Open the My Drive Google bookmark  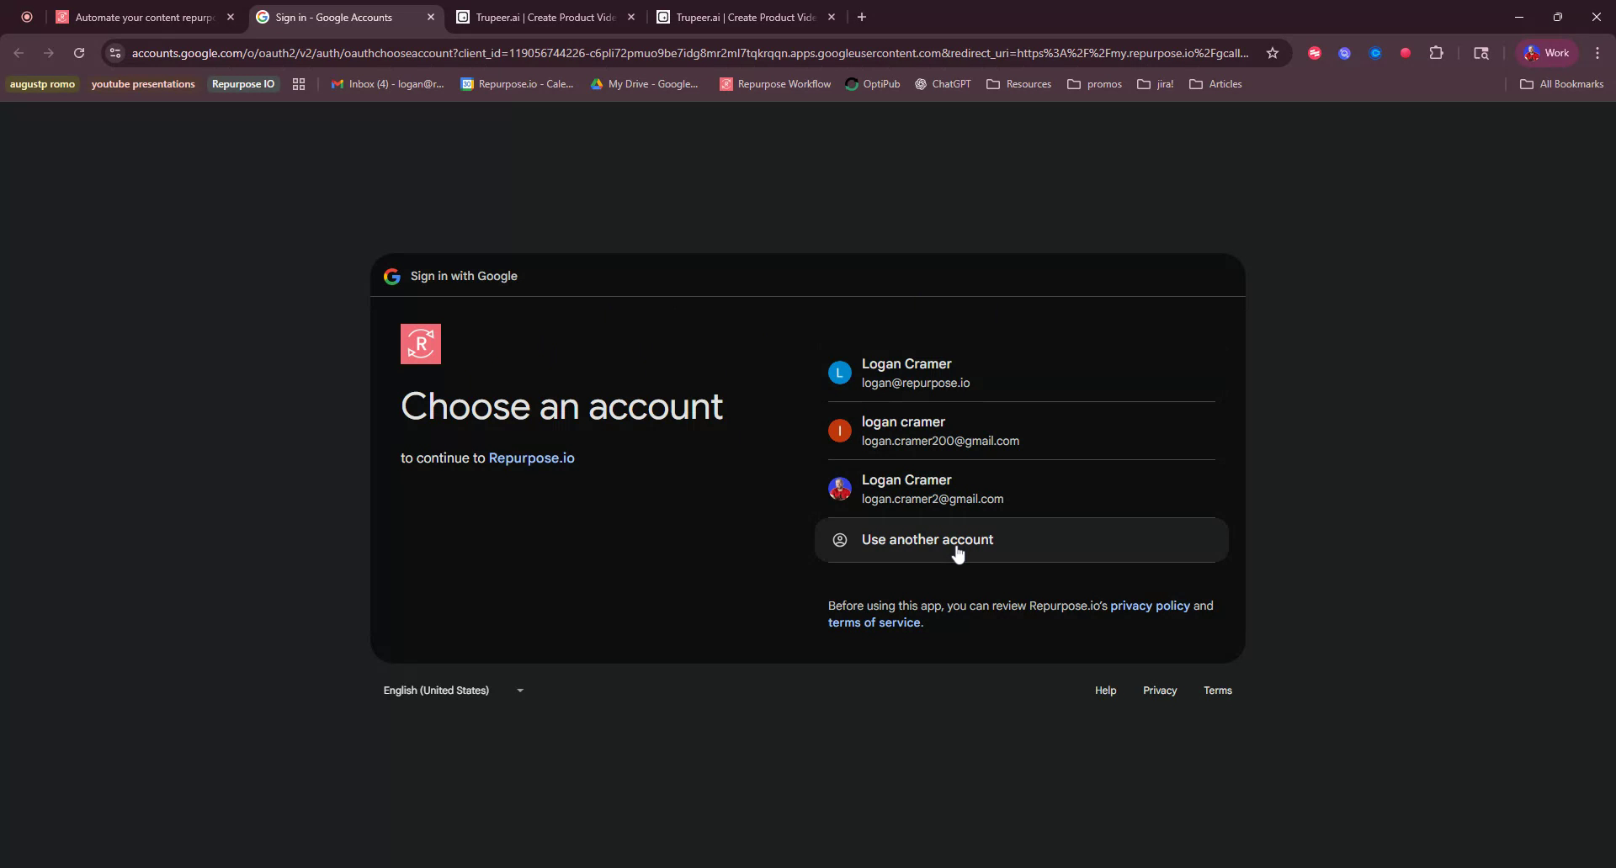(646, 84)
